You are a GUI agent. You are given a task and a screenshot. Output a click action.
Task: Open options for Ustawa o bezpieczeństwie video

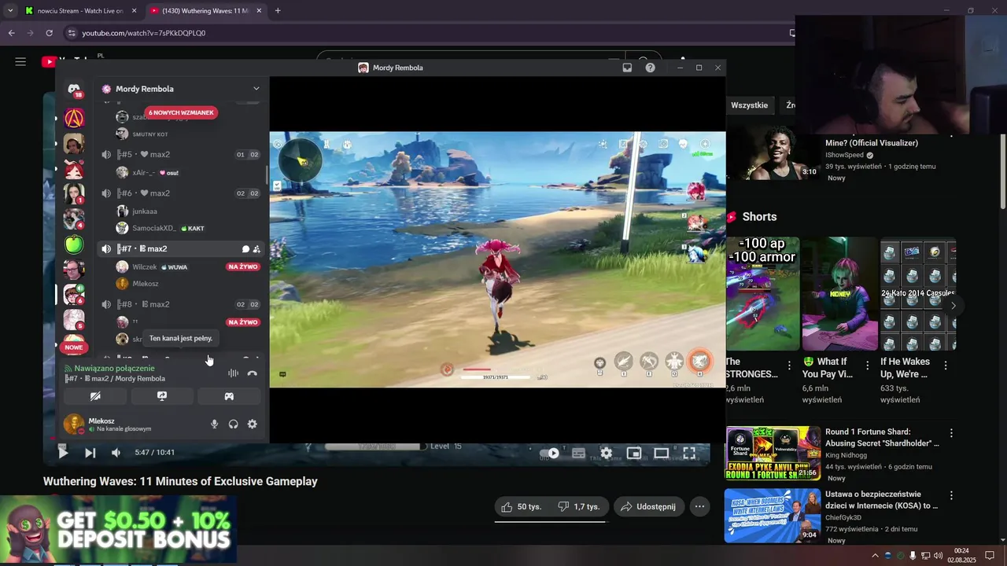click(951, 496)
